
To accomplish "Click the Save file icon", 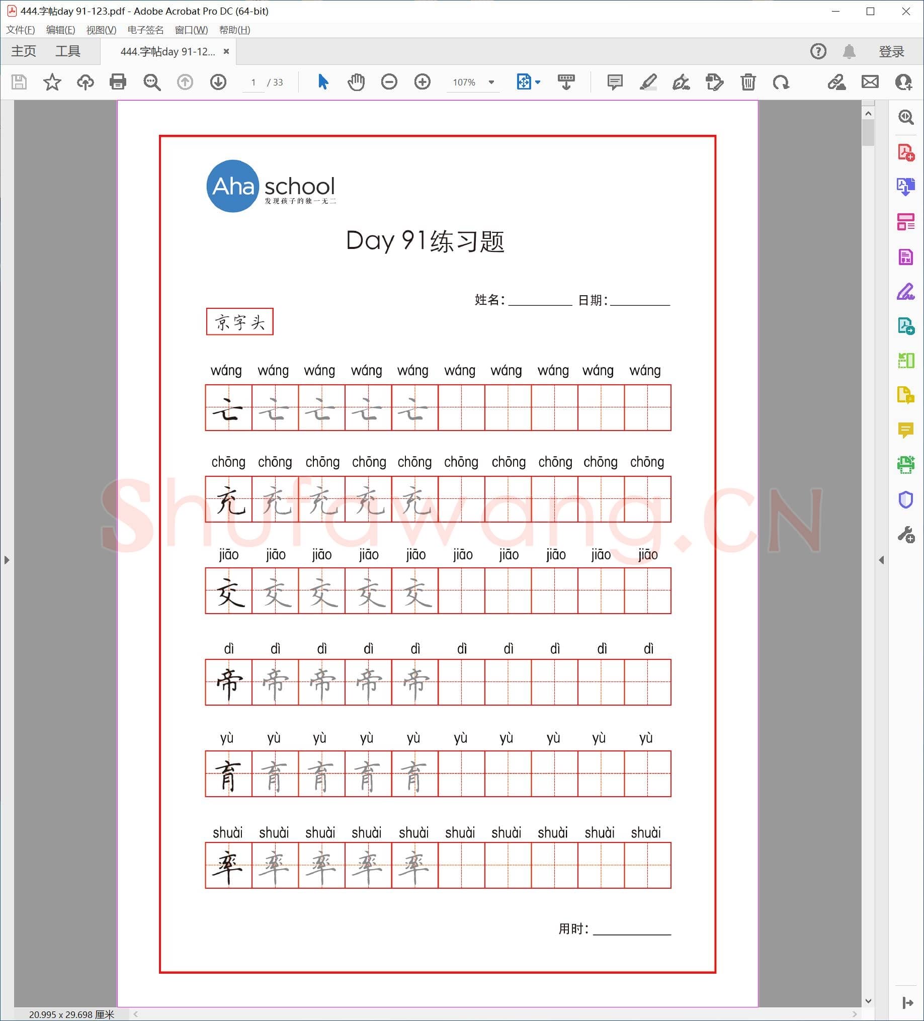I will tap(19, 82).
